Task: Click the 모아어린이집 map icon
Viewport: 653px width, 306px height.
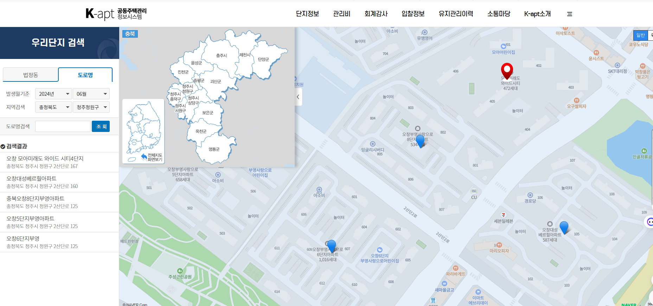Action: tap(503, 46)
